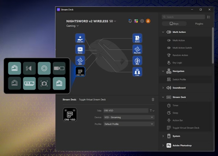The image size is (218, 156).
Task: Click the top-left scene key in virtual deck
Action: click(x=14, y=68)
